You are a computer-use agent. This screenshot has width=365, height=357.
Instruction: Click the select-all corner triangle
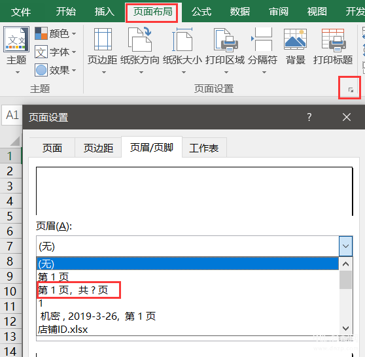click(15, 141)
